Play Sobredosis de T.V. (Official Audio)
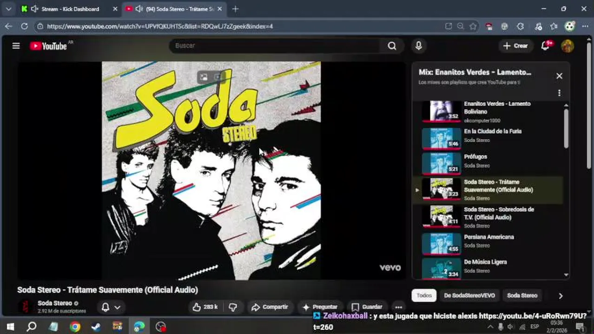The height and width of the screenshot is (334, 594). coord(488,217)
